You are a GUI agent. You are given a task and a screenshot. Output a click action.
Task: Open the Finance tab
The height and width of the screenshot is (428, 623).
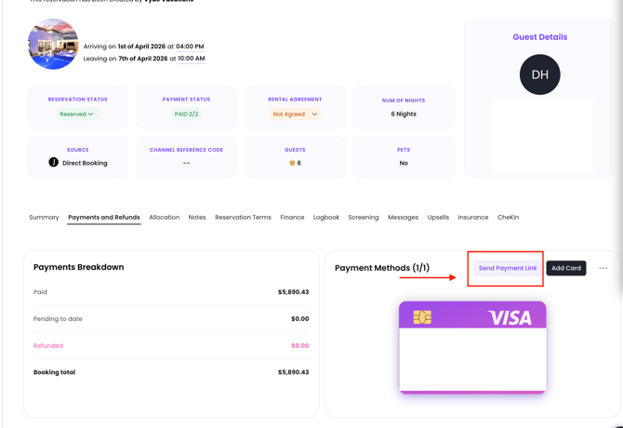point(292,218)
